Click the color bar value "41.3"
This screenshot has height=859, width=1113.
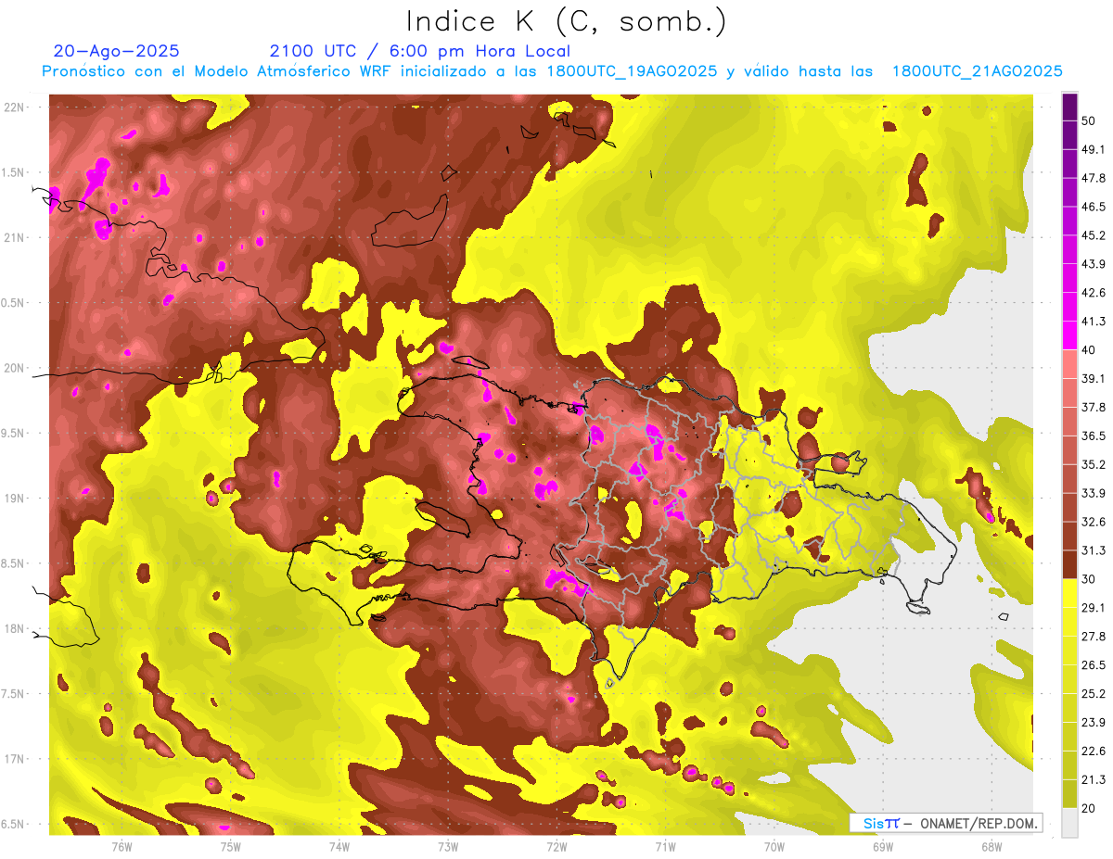[1094, 322]
